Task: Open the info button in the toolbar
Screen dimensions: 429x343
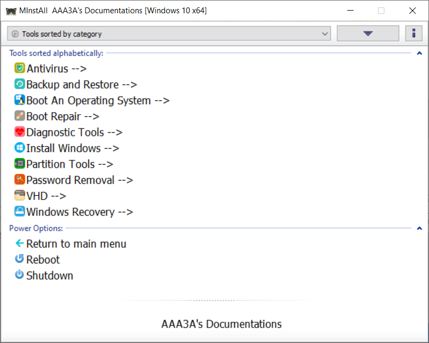Action: [414, 33]
